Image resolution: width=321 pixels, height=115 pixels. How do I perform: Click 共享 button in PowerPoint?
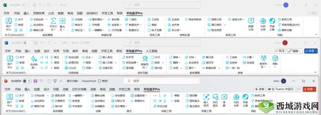coord(309,89)
